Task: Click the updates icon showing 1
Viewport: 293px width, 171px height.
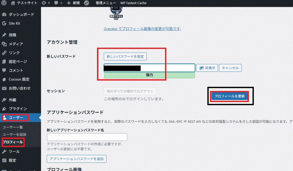Action: click(44, 3)
